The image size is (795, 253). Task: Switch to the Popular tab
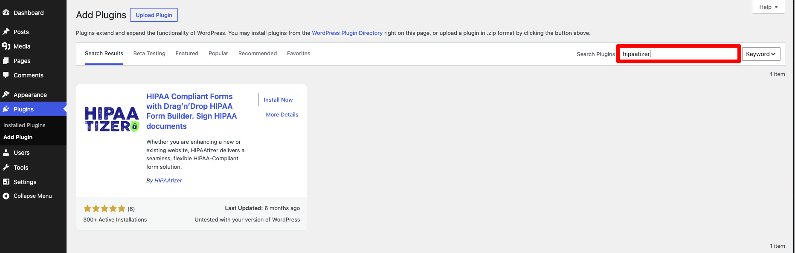(x=218, y=54)
